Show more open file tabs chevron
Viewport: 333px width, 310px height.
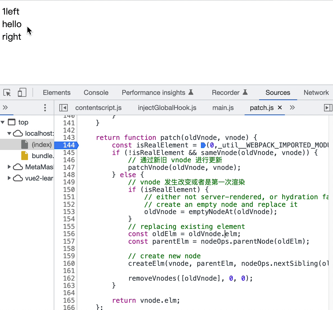(x=292, y=107)
